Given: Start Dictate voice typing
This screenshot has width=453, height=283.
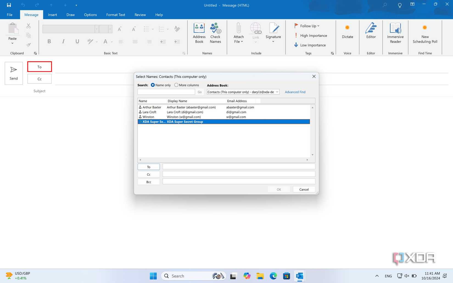Looking at the screenshot, I should pyautogui.click(x=347, y=33).
